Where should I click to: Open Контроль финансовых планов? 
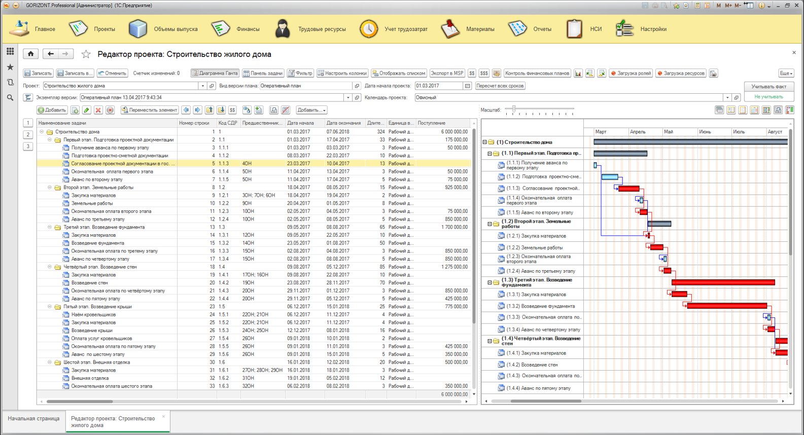(x=537, y=73)
